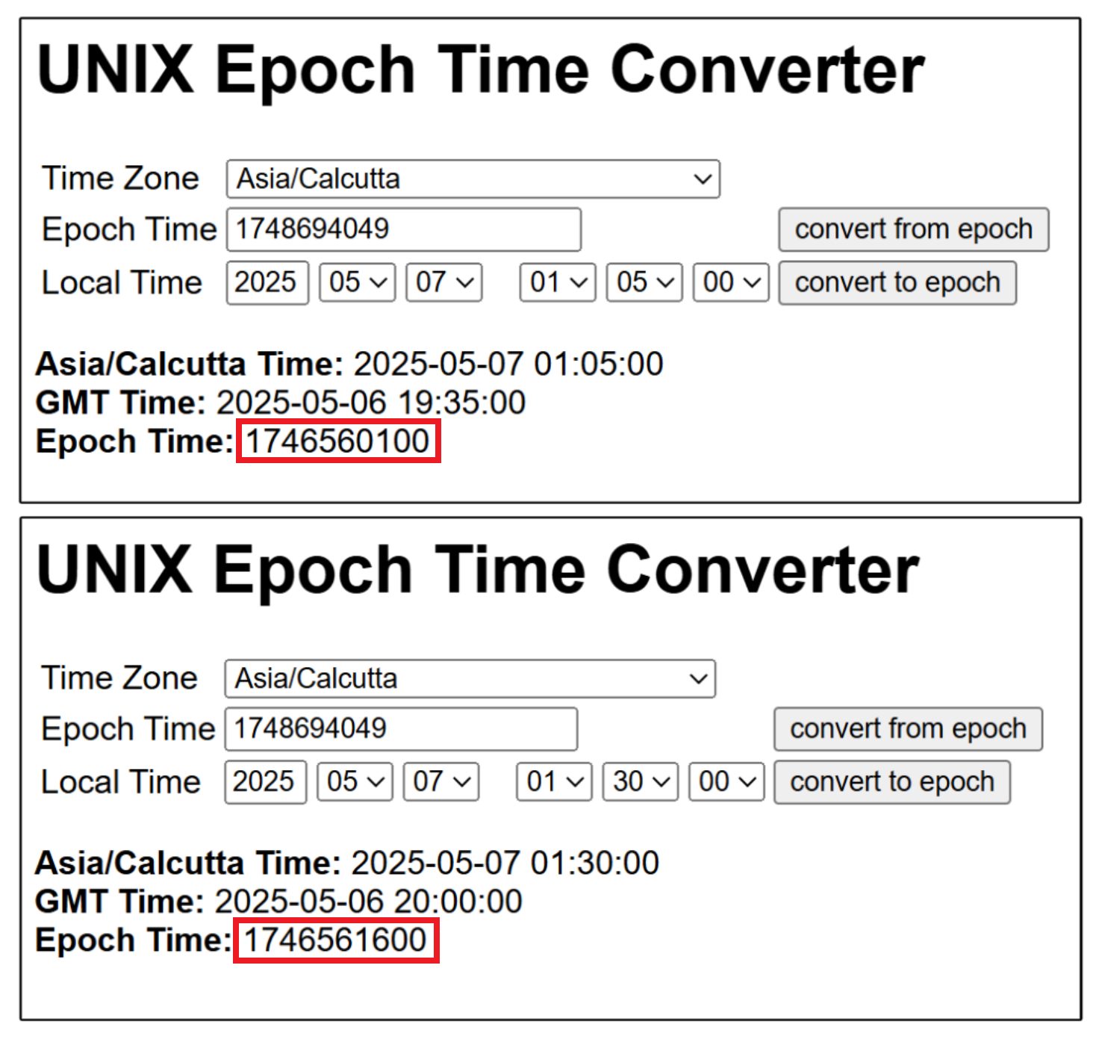Click Epoch Time input in top converter
1099x1039 pixels.
pyautogui.click(x=403, y=229)
